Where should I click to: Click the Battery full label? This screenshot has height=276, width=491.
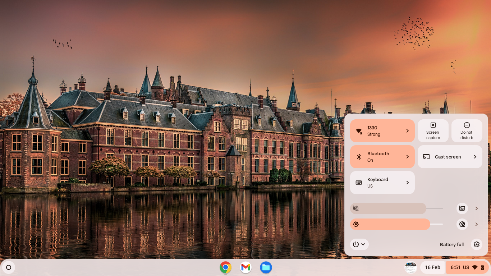pos(451,244)
